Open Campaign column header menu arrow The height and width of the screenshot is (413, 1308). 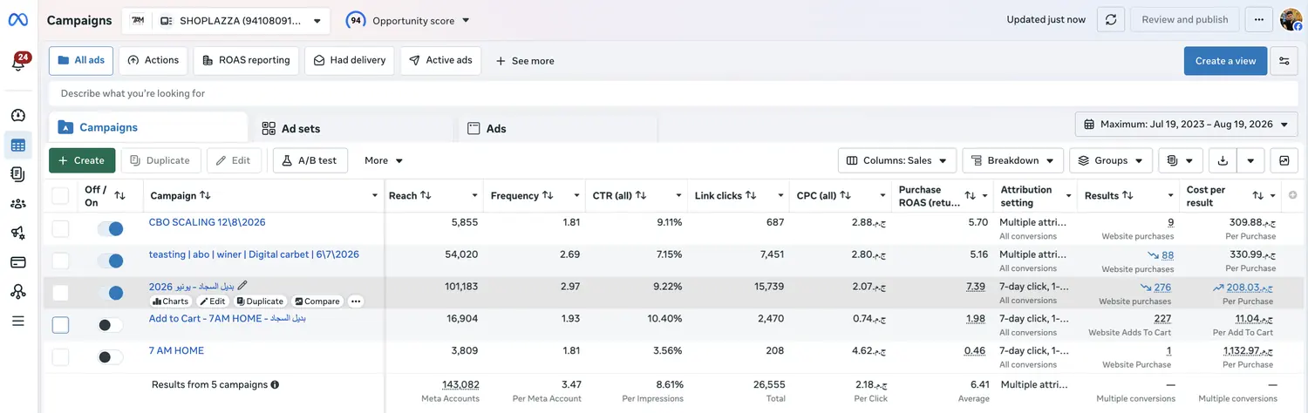tap(375, 196)
